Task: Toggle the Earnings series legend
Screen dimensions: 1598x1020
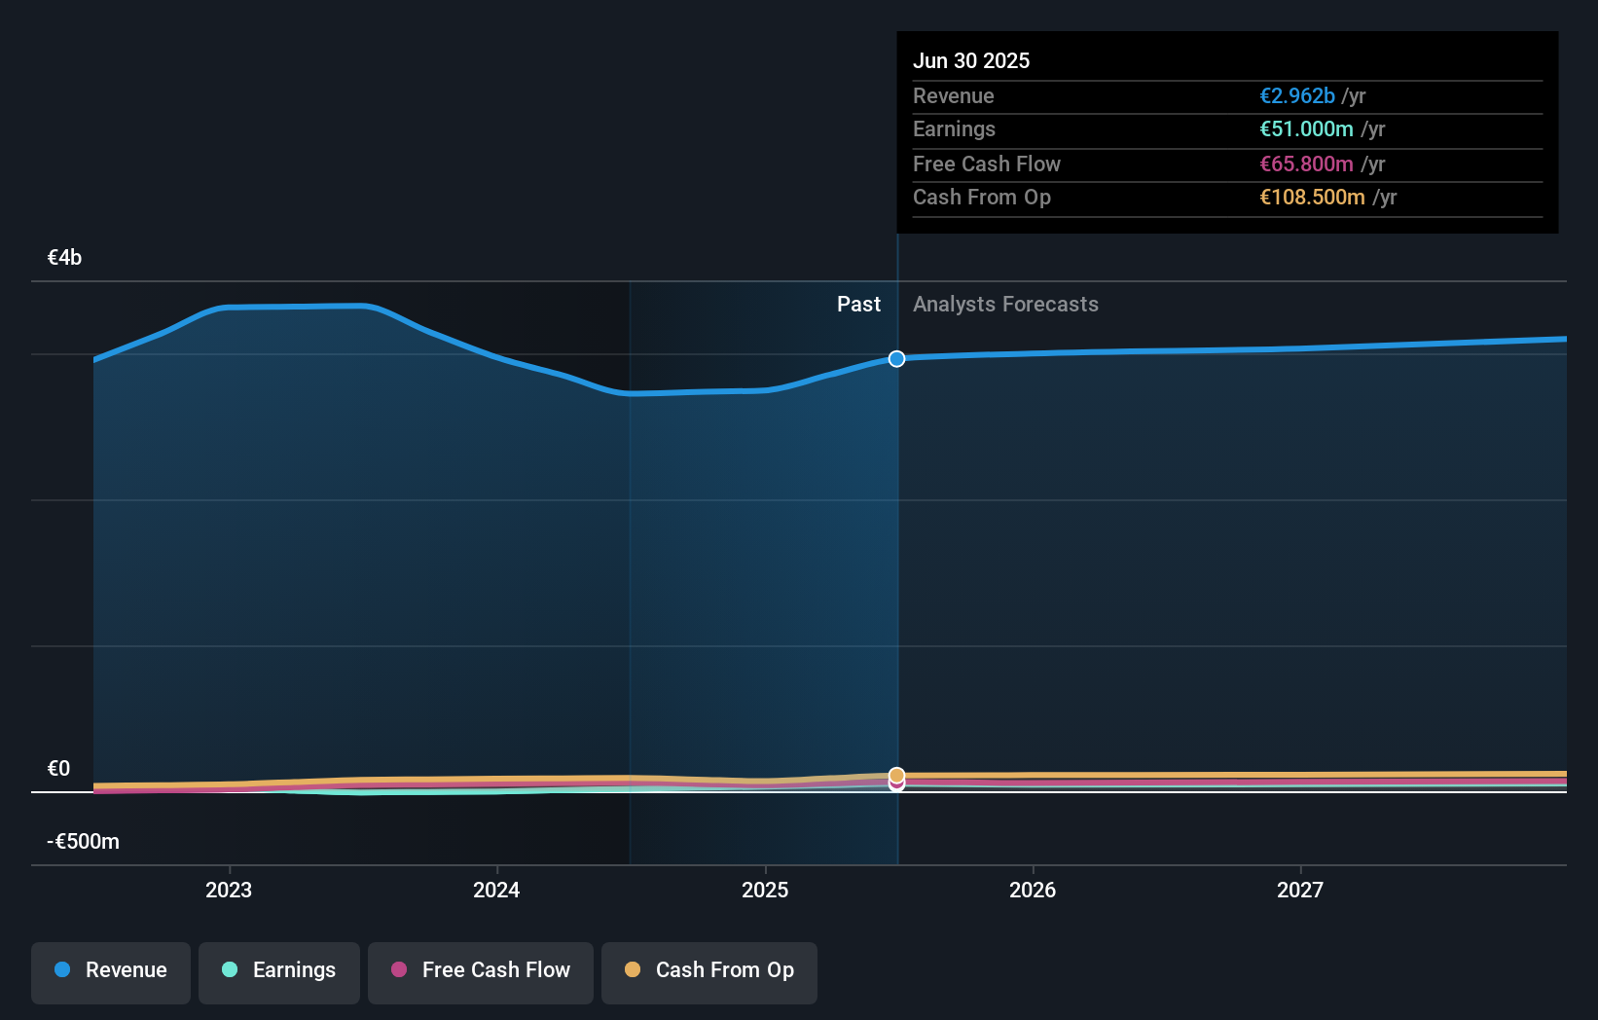Action: pyautogui.click(x=279, y=971)
